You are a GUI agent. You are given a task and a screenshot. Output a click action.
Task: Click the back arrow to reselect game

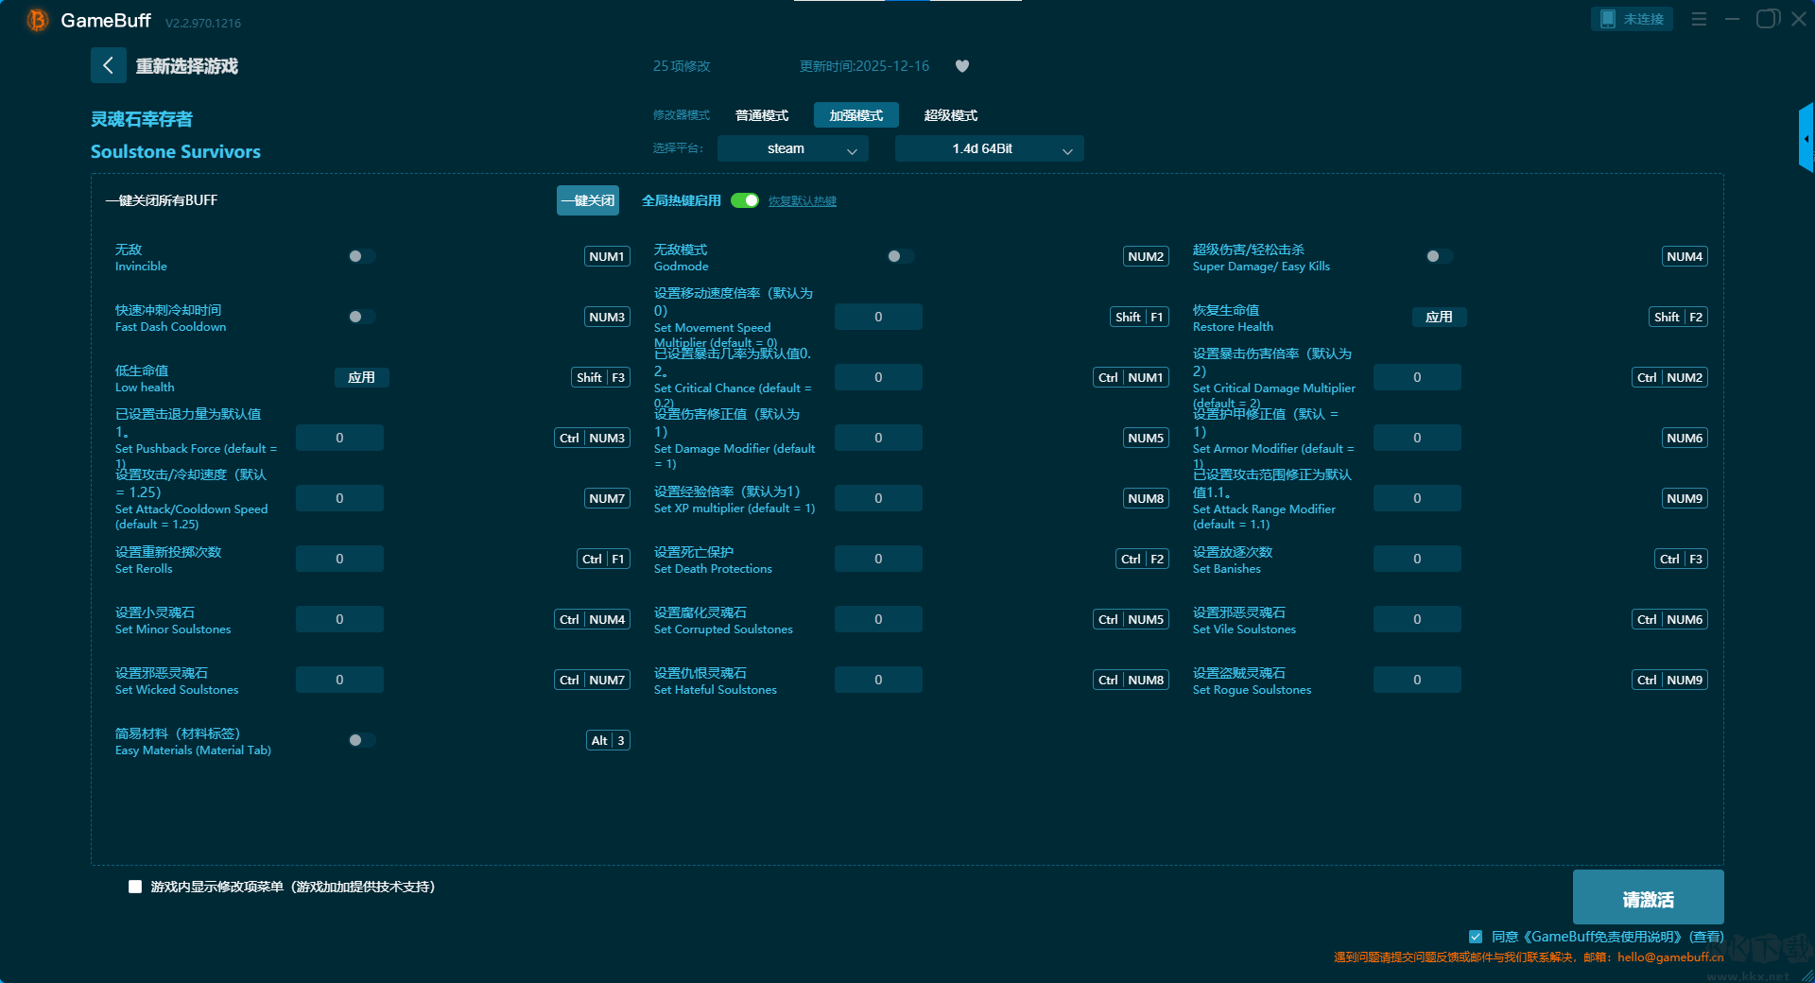pos(108,65)
